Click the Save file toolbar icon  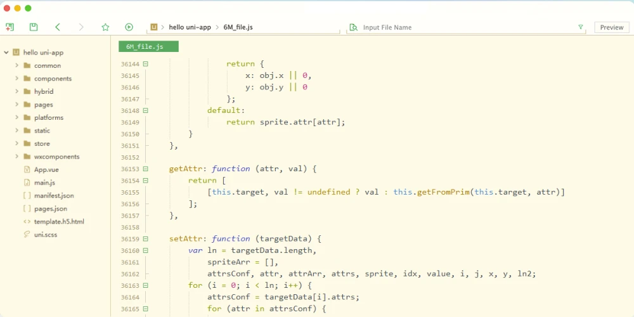(x=34, y=27)
